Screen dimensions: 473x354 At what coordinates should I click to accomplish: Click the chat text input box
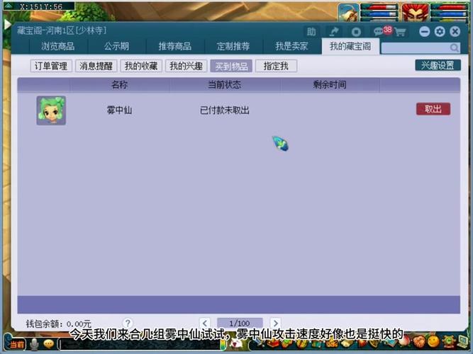[140, 345]
